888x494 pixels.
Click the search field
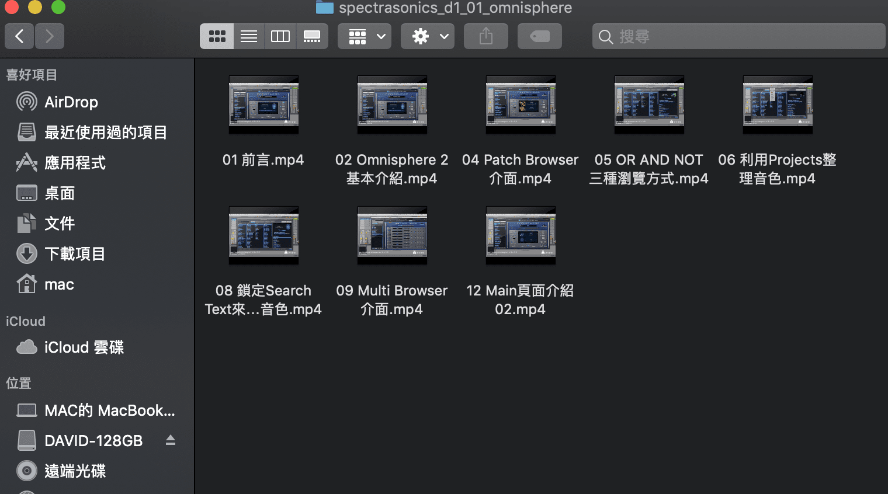[738, 36]
